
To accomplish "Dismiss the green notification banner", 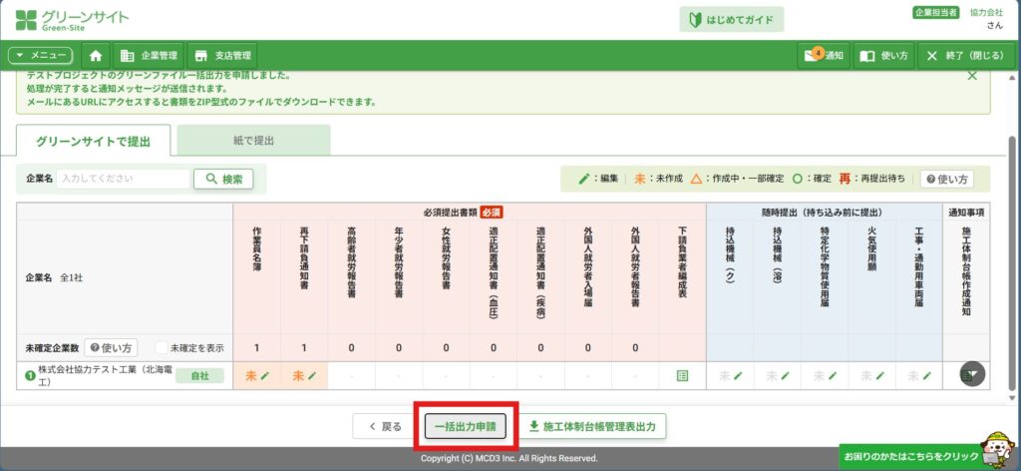I will 972,76.
